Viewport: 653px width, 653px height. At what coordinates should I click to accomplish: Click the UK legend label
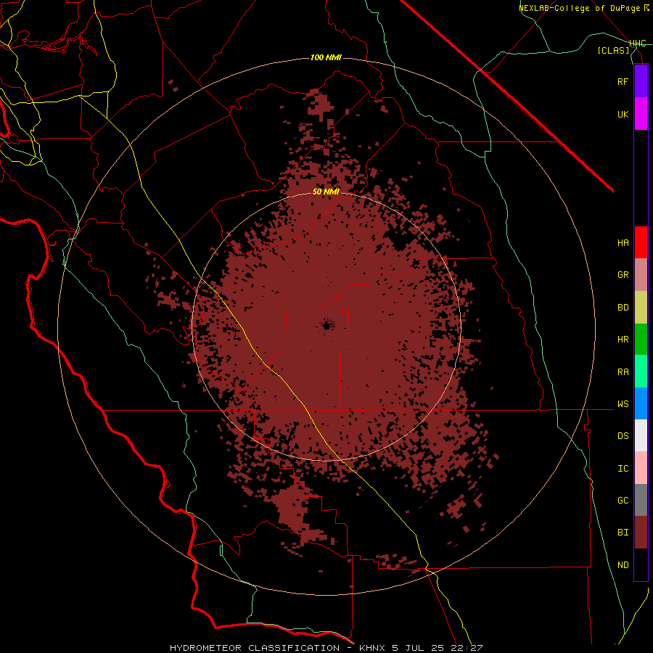pyautogui.click(x=623, y=114)
